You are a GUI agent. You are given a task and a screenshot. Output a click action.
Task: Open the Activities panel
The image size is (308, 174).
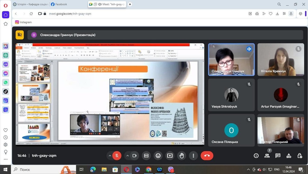[x=289, y=156]
